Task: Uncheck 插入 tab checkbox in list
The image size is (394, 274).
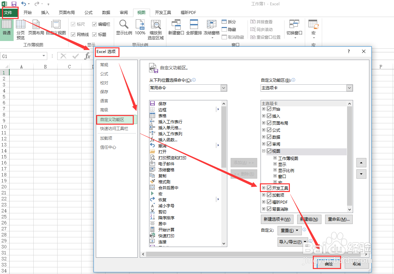Action: tap(269, 116)
